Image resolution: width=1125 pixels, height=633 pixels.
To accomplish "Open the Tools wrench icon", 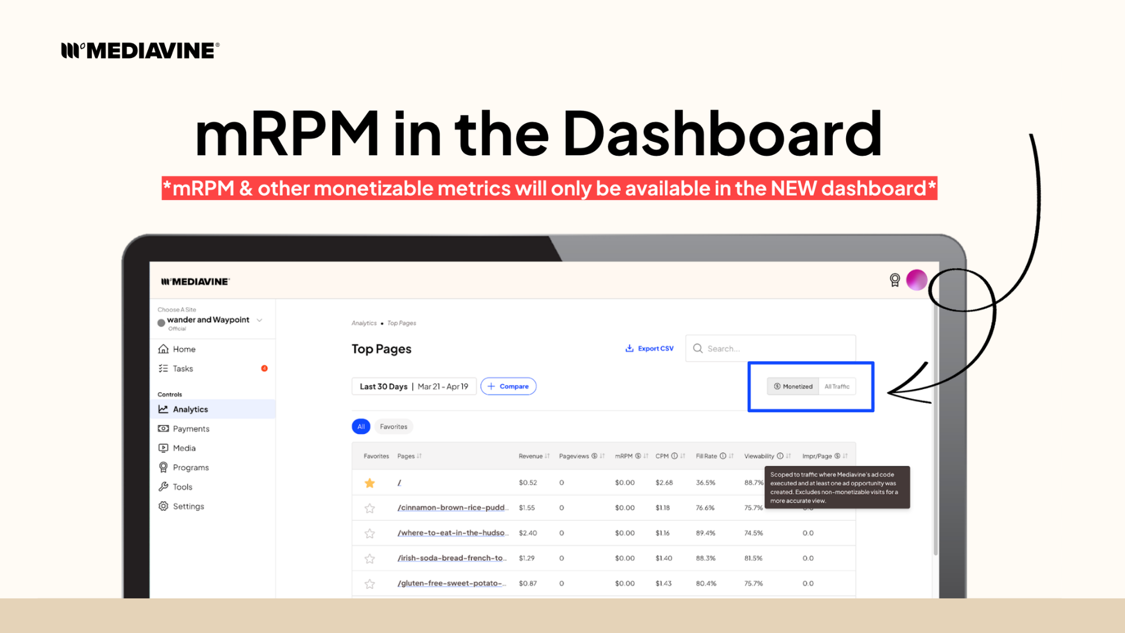I will coord(163,486).
